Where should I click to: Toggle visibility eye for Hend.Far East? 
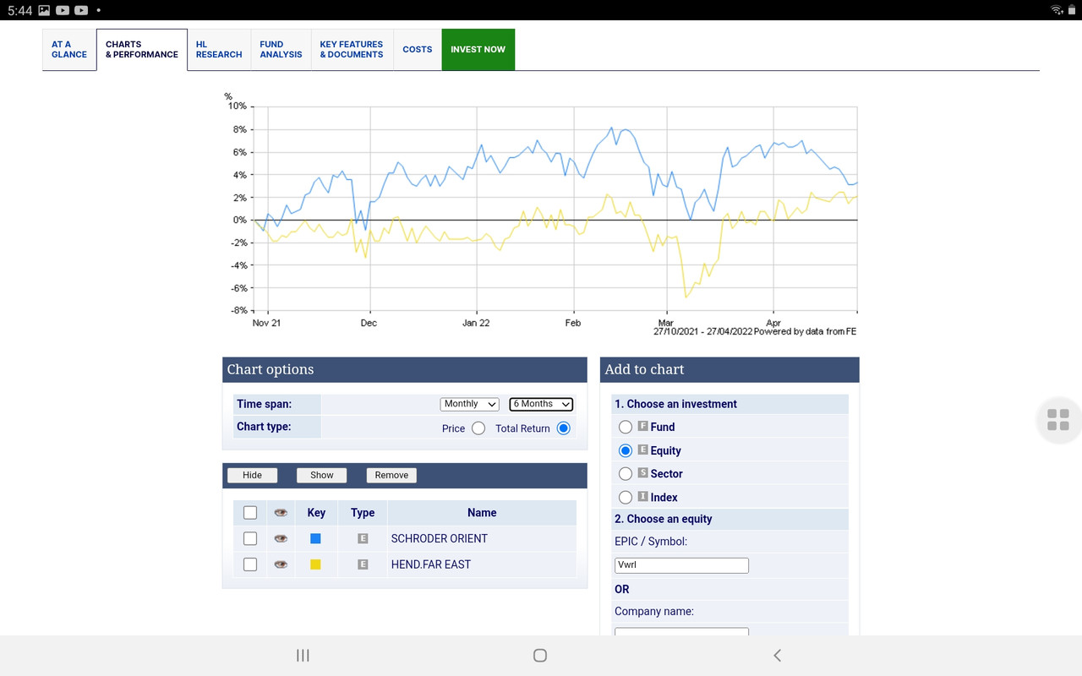pyautogui.click(x=281, y=564)
